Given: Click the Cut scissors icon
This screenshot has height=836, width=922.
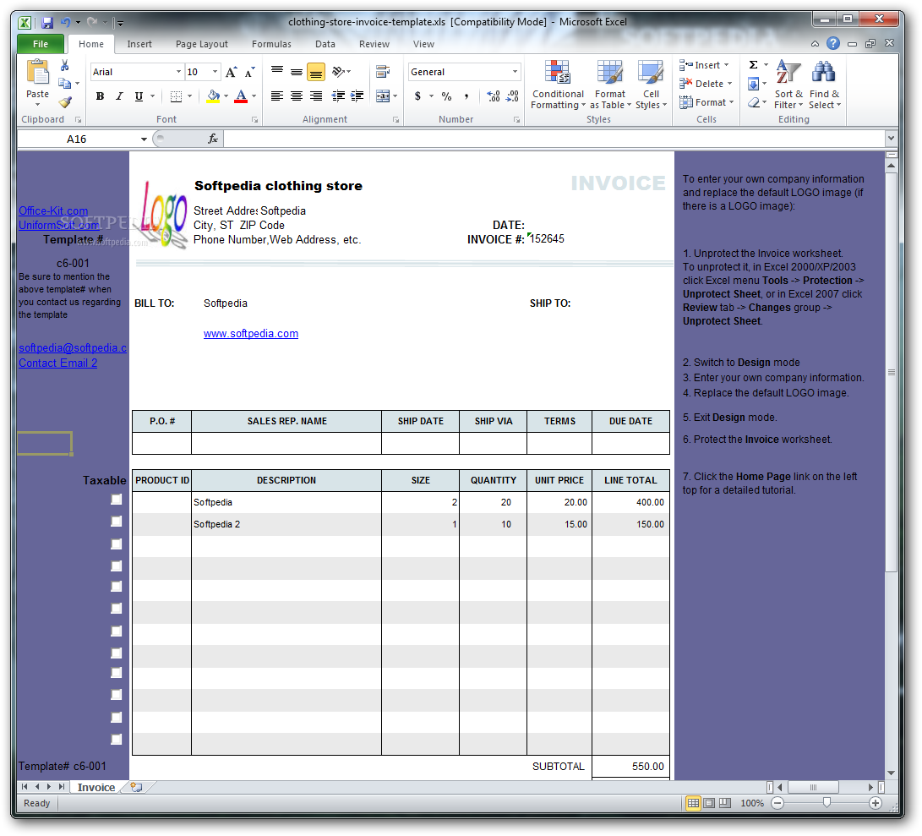Looking at the screenshot, I should coord(65,65).
